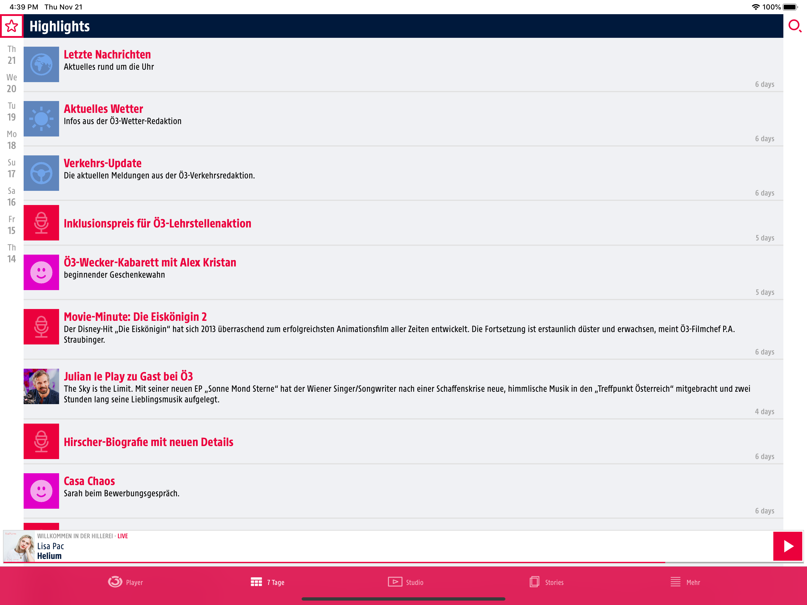Open the Lisa Pac album cover thumbnail
This screenshot has height=605, width=807.
click(19, 546)
